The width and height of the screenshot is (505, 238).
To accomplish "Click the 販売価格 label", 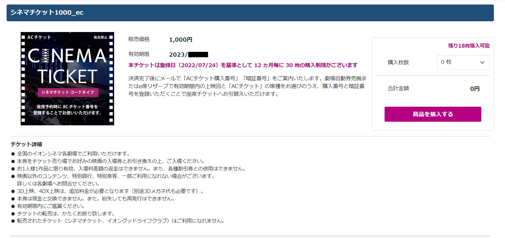I will coord(139,39).
